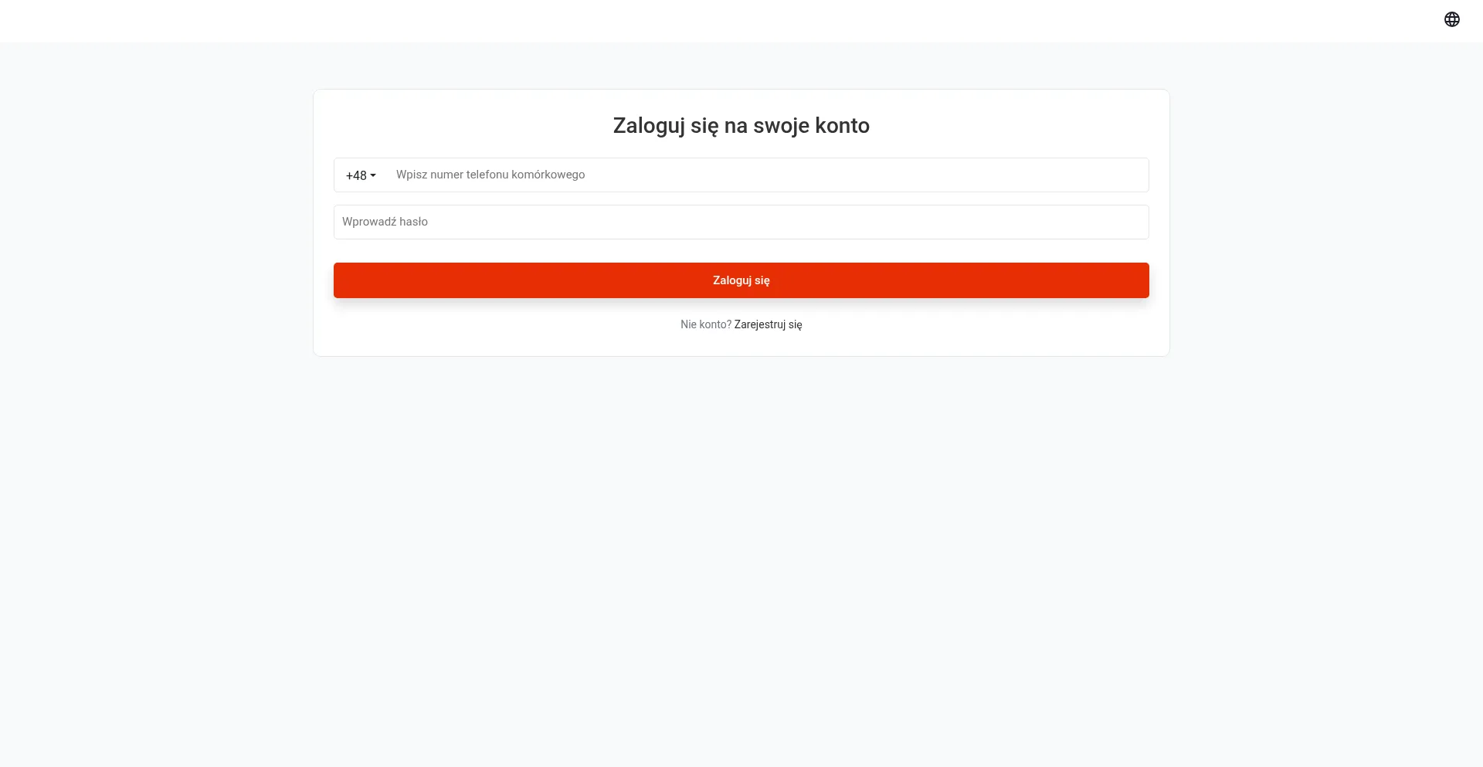
Task: Click the small caret beside +48
Action: 373,176
